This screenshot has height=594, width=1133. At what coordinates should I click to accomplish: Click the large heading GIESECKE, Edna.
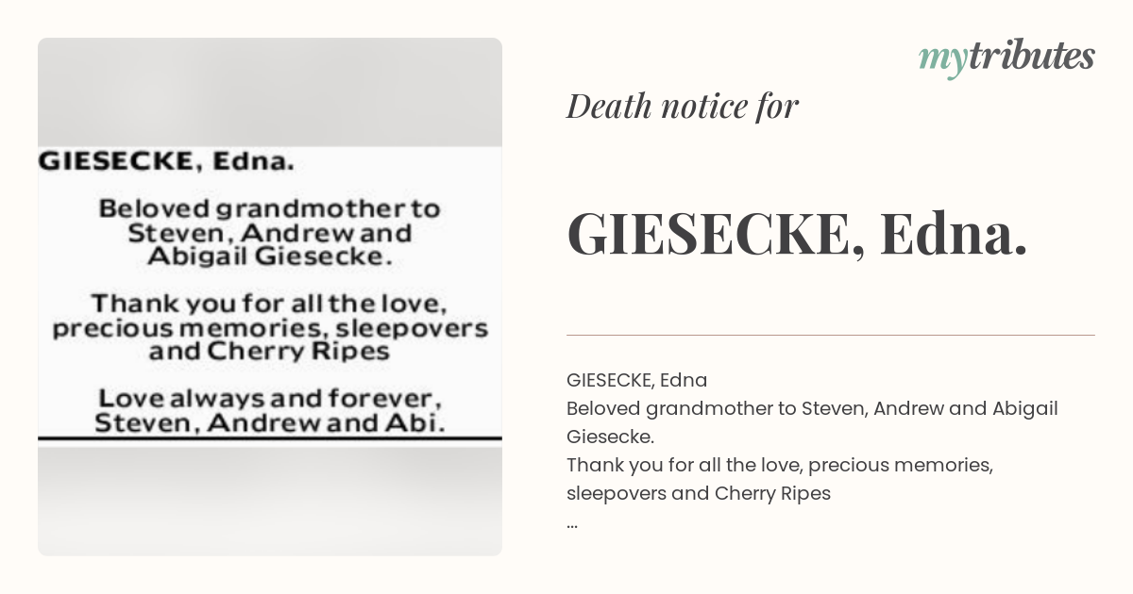tap(798, 233)
